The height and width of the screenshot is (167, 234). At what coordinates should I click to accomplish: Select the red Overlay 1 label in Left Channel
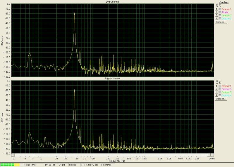point(226,9)
